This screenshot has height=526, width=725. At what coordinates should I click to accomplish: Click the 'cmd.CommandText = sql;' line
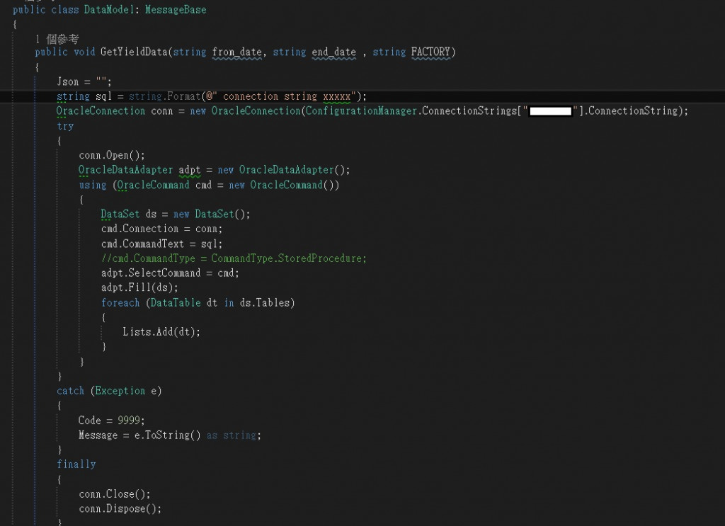[x=162, y=244]
